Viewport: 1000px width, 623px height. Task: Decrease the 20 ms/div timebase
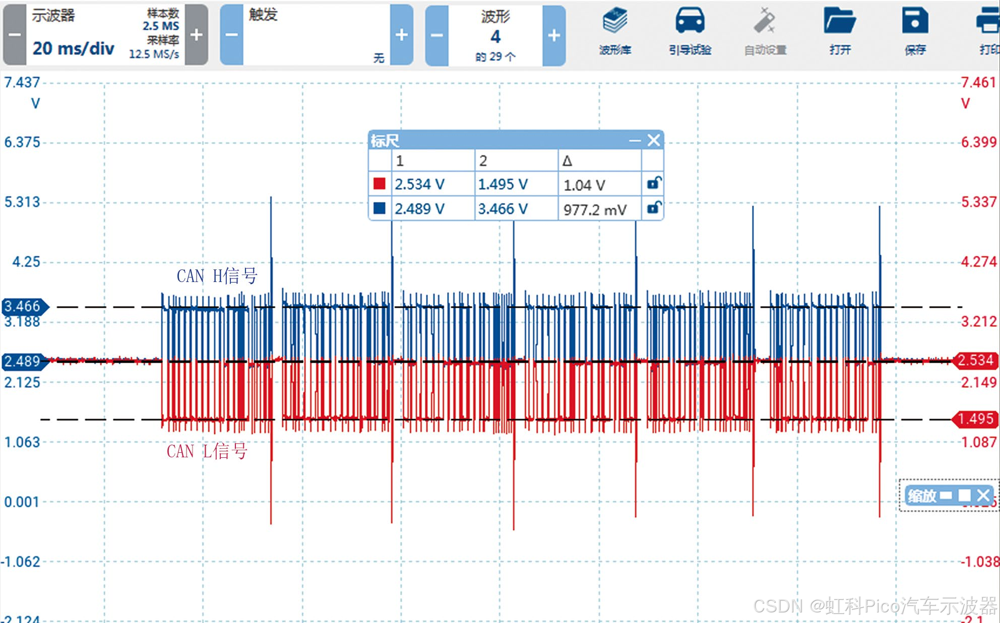coord(15,35)
